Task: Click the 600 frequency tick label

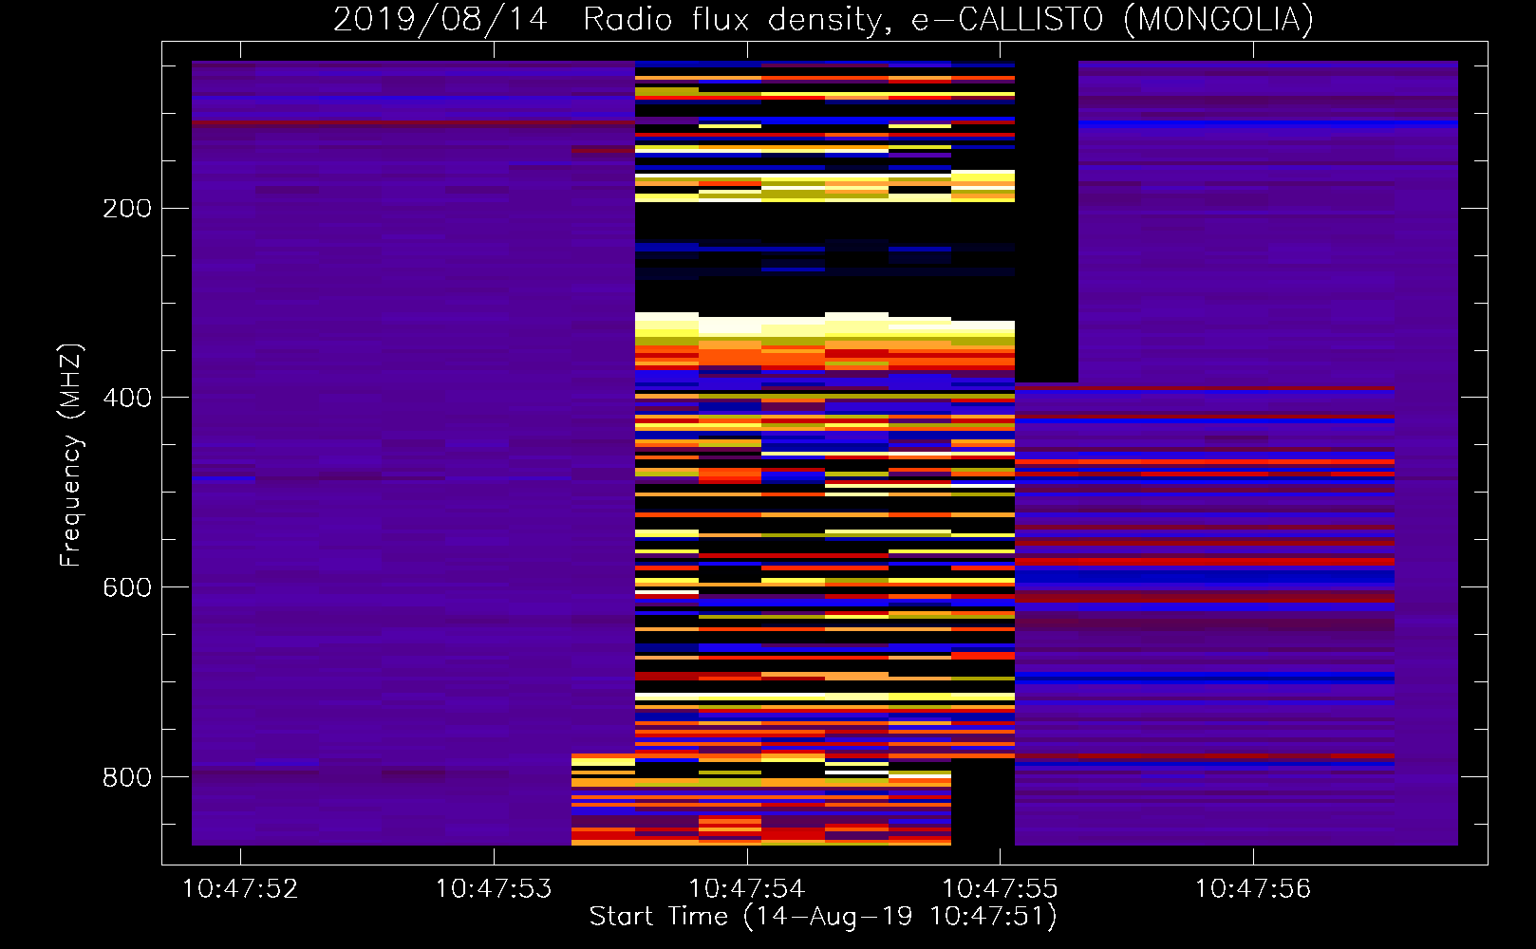Action: [x=127, y=587]
